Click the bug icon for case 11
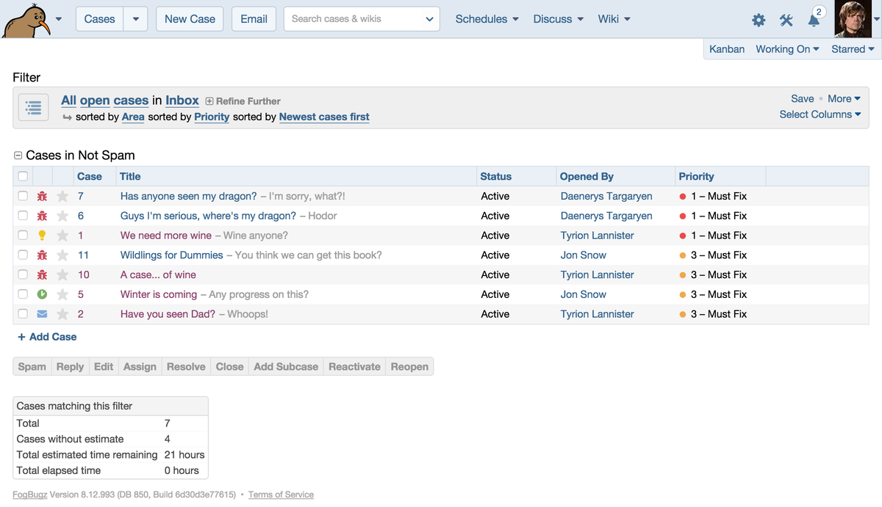 pos(43,255)
